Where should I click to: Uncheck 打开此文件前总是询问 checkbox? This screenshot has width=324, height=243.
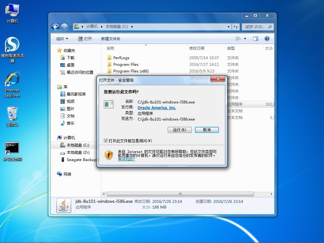106,141
